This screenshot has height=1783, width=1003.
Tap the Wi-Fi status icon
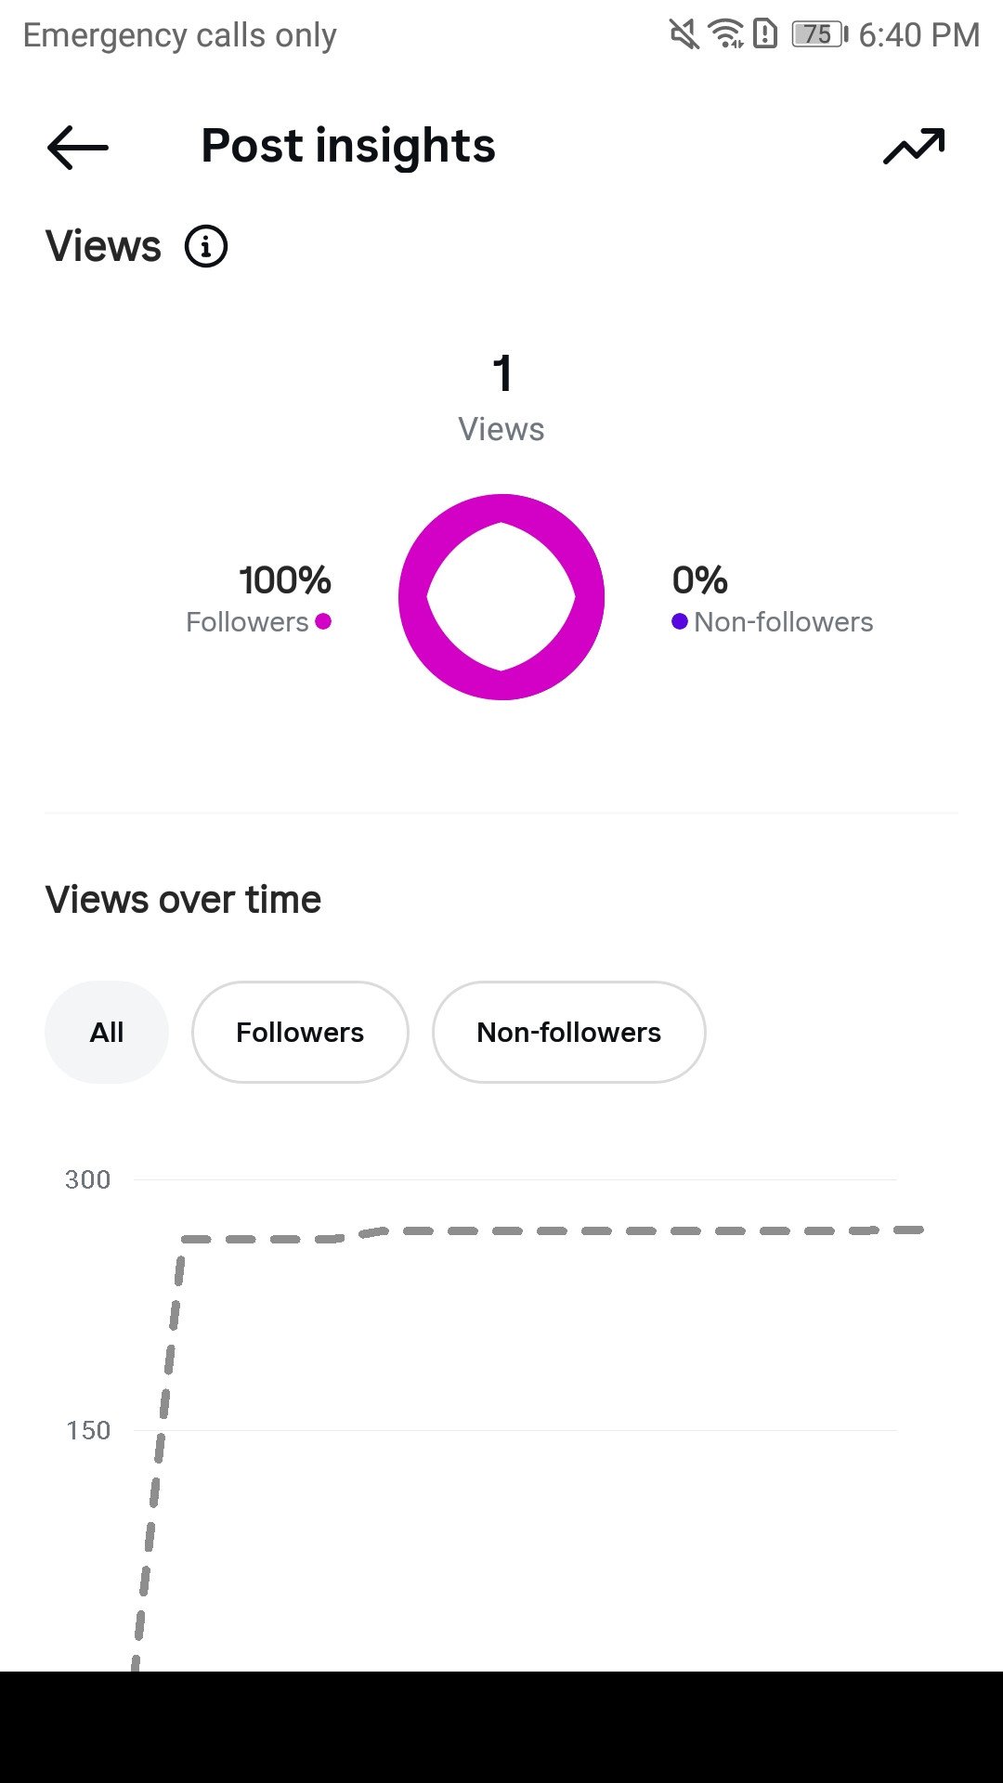click(726, 34)
